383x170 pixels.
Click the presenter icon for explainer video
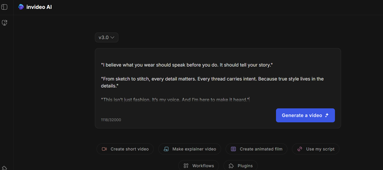point(166,149)
